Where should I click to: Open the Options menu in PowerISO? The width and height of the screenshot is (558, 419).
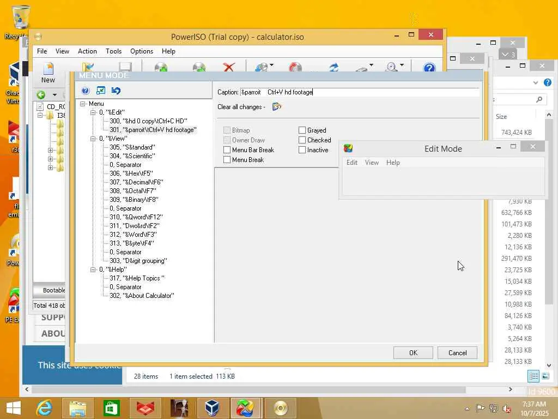pyautogui.click(x=142, y=51)
